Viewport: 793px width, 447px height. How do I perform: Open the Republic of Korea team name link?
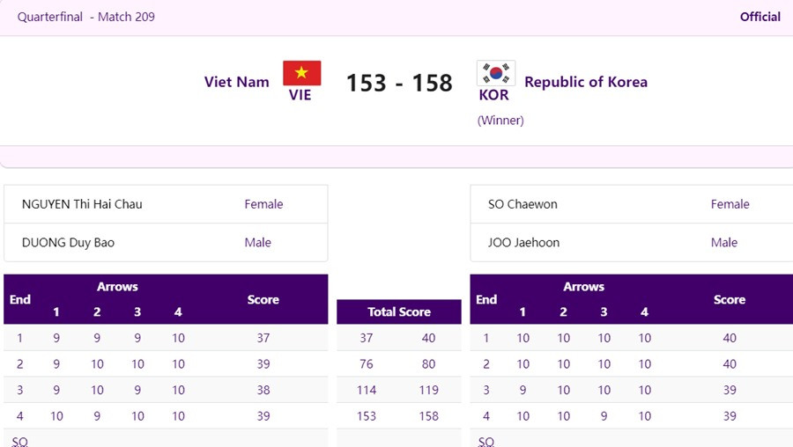585,82
